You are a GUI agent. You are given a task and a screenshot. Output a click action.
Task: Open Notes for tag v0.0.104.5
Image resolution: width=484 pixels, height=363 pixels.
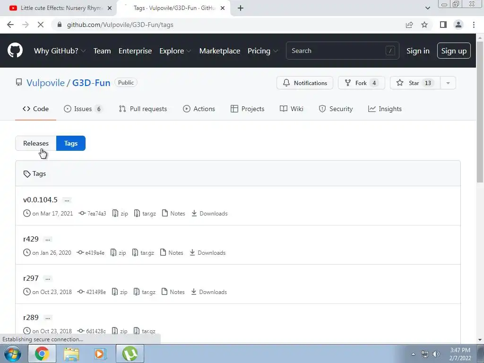tap(173, 213)
